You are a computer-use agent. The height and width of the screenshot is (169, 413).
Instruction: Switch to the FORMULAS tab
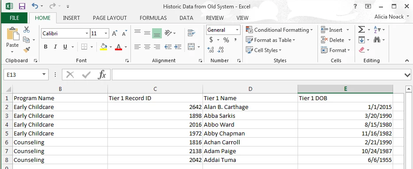tap(153, 18)
